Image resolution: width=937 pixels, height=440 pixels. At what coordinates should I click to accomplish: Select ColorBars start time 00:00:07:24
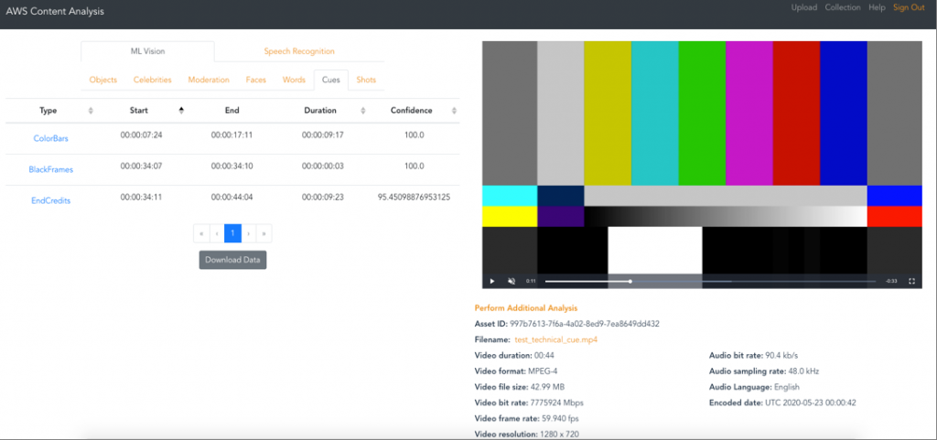pos(141,135)
